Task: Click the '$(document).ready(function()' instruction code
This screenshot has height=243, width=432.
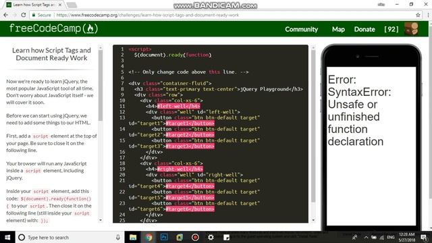Action: 55,198
